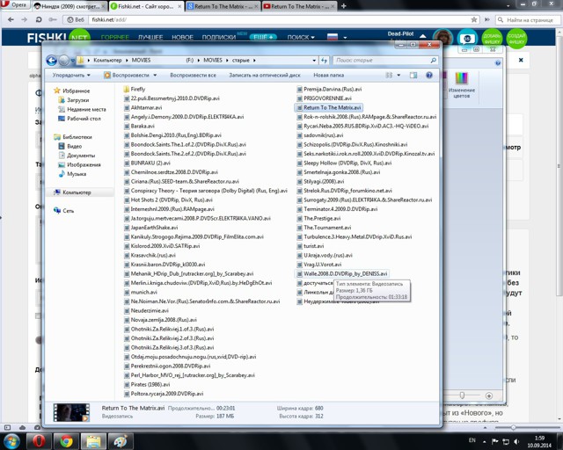The image size is (563, 450).
Task: Open address bar history dropdown arrow
Action: tap(314, 61)
